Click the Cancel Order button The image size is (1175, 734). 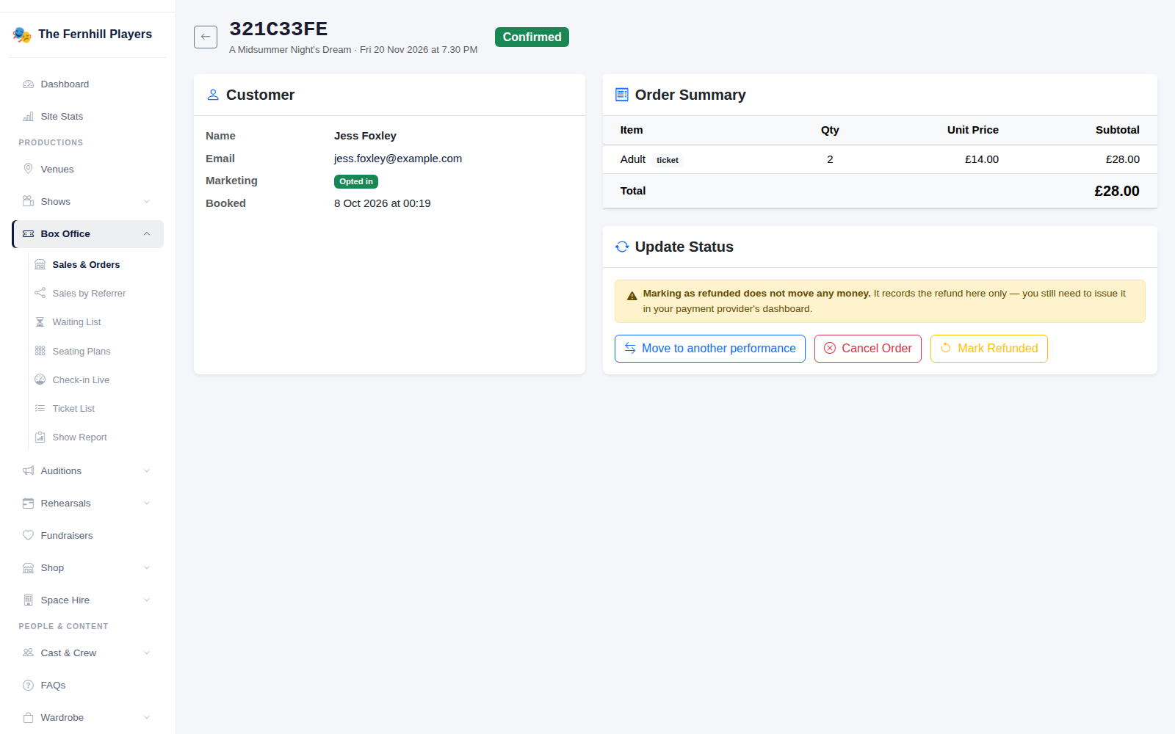(x=868, y=349)
